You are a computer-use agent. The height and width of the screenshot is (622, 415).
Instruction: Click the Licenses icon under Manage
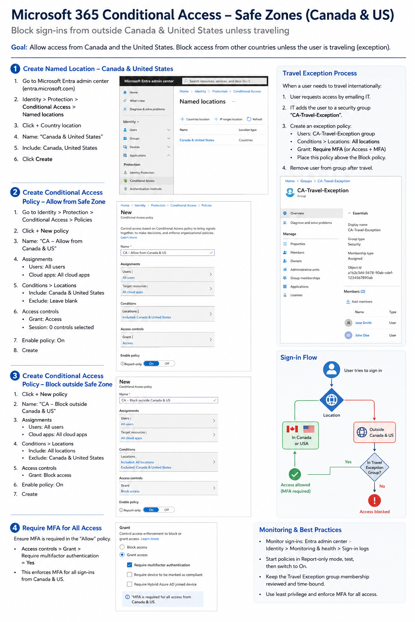(x=285, y=295)
